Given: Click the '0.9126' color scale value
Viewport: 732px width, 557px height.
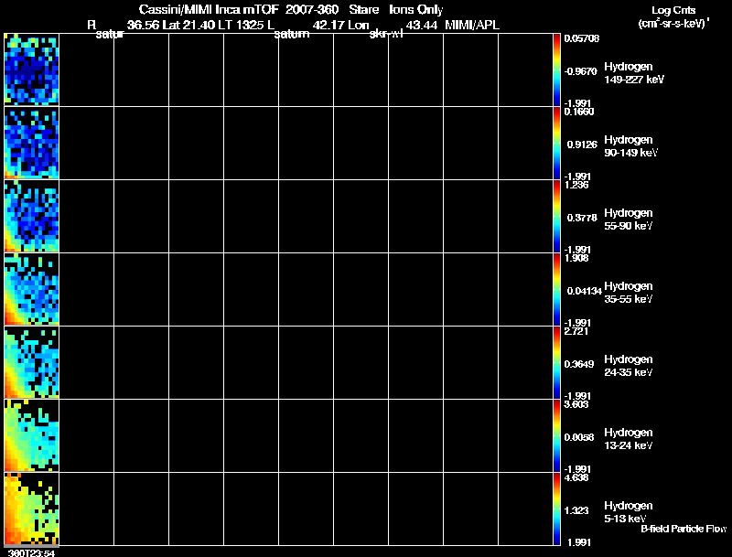Looking at the screenshot, I should pos(582,145).
